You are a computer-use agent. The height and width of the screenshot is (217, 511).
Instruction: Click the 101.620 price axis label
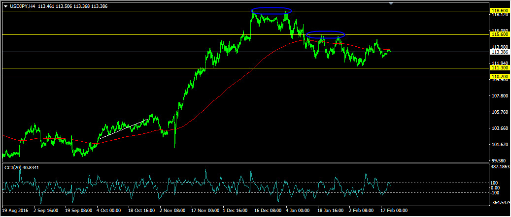pyautogui.click(x=500, y=144)
